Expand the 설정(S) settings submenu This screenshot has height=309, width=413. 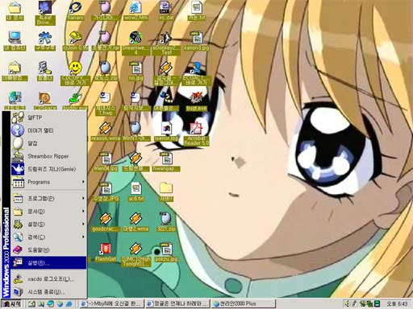point(49,225)
